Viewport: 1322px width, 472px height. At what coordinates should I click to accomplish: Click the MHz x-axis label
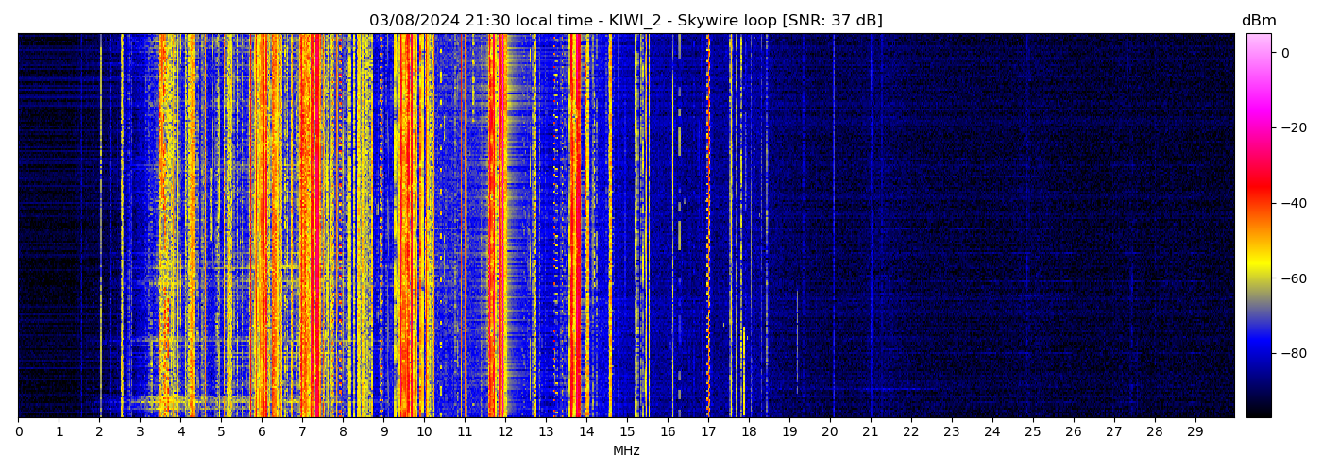[x=626, y=451]
